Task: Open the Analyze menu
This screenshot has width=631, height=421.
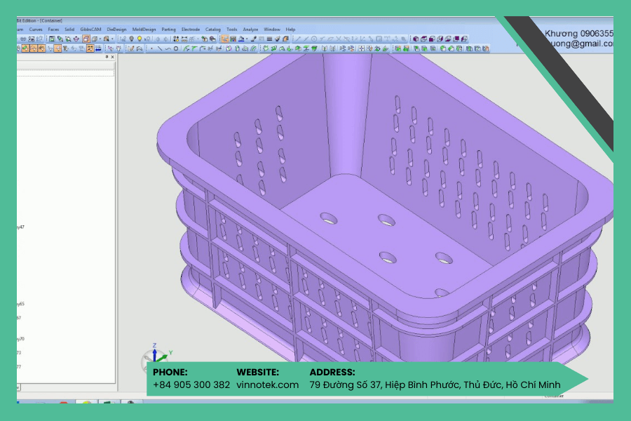Action: (250, 29)
